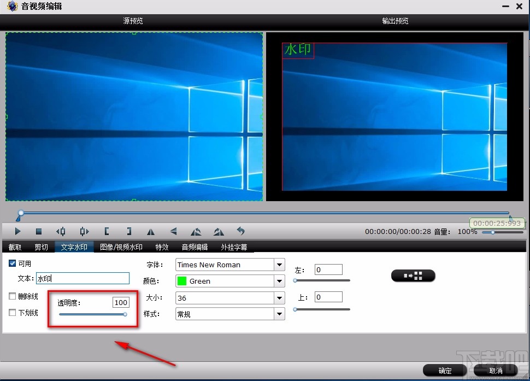
Task: Click the undo/reset arrow icon
Action: tap(240, 232)
